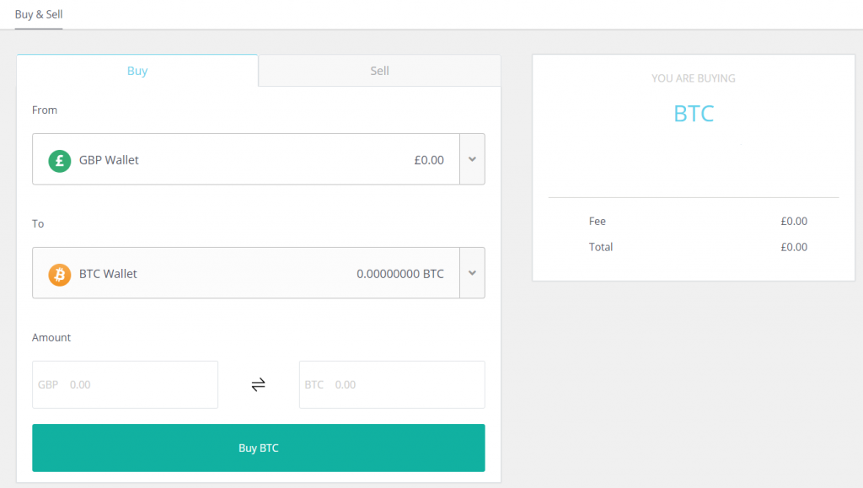863x488 pixels.
Task: Click the green GBP pound icon
Action: [x=60, y=161]
